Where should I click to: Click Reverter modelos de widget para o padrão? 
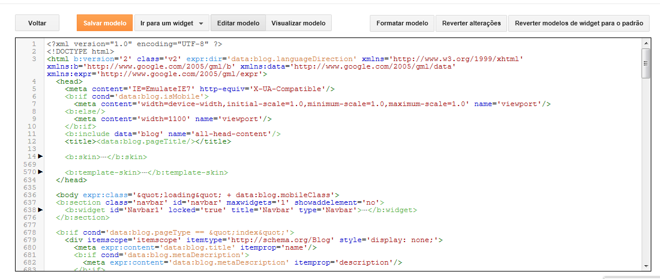[579, 23]
